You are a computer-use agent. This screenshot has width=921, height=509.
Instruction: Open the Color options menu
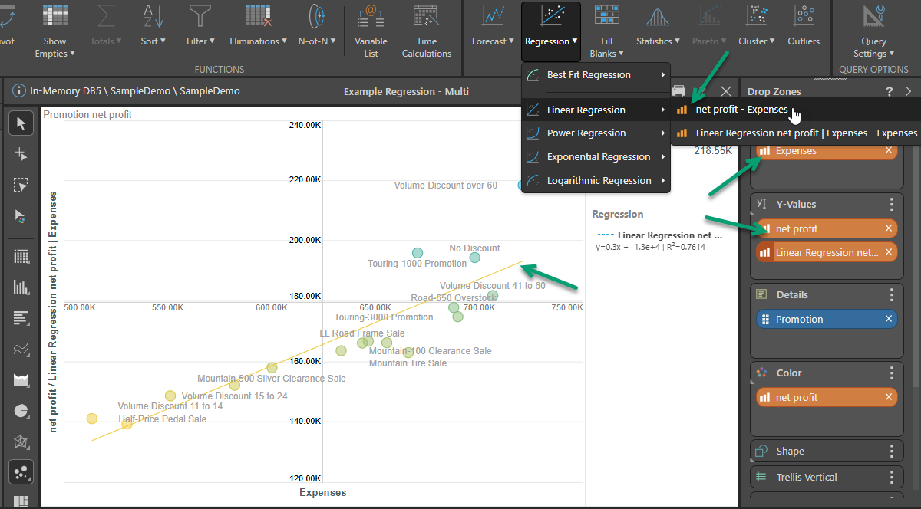pos(892,373)
